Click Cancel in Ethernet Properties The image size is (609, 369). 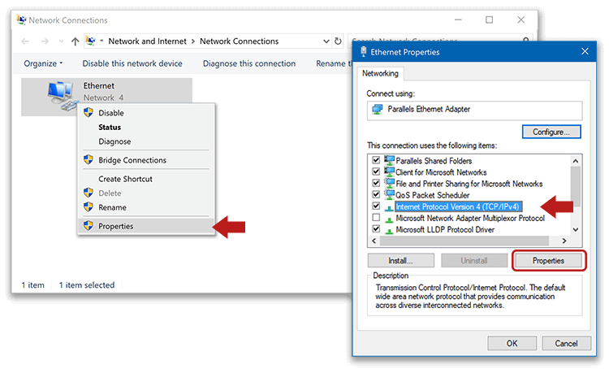click(566, 343)
